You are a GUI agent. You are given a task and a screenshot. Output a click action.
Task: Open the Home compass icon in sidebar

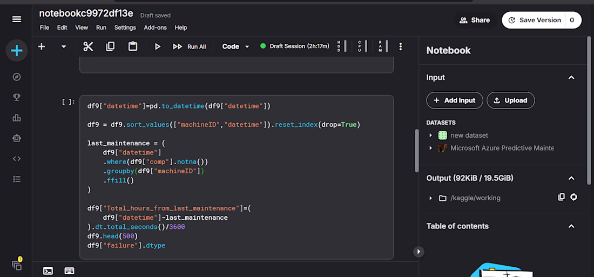click(17, 77)
